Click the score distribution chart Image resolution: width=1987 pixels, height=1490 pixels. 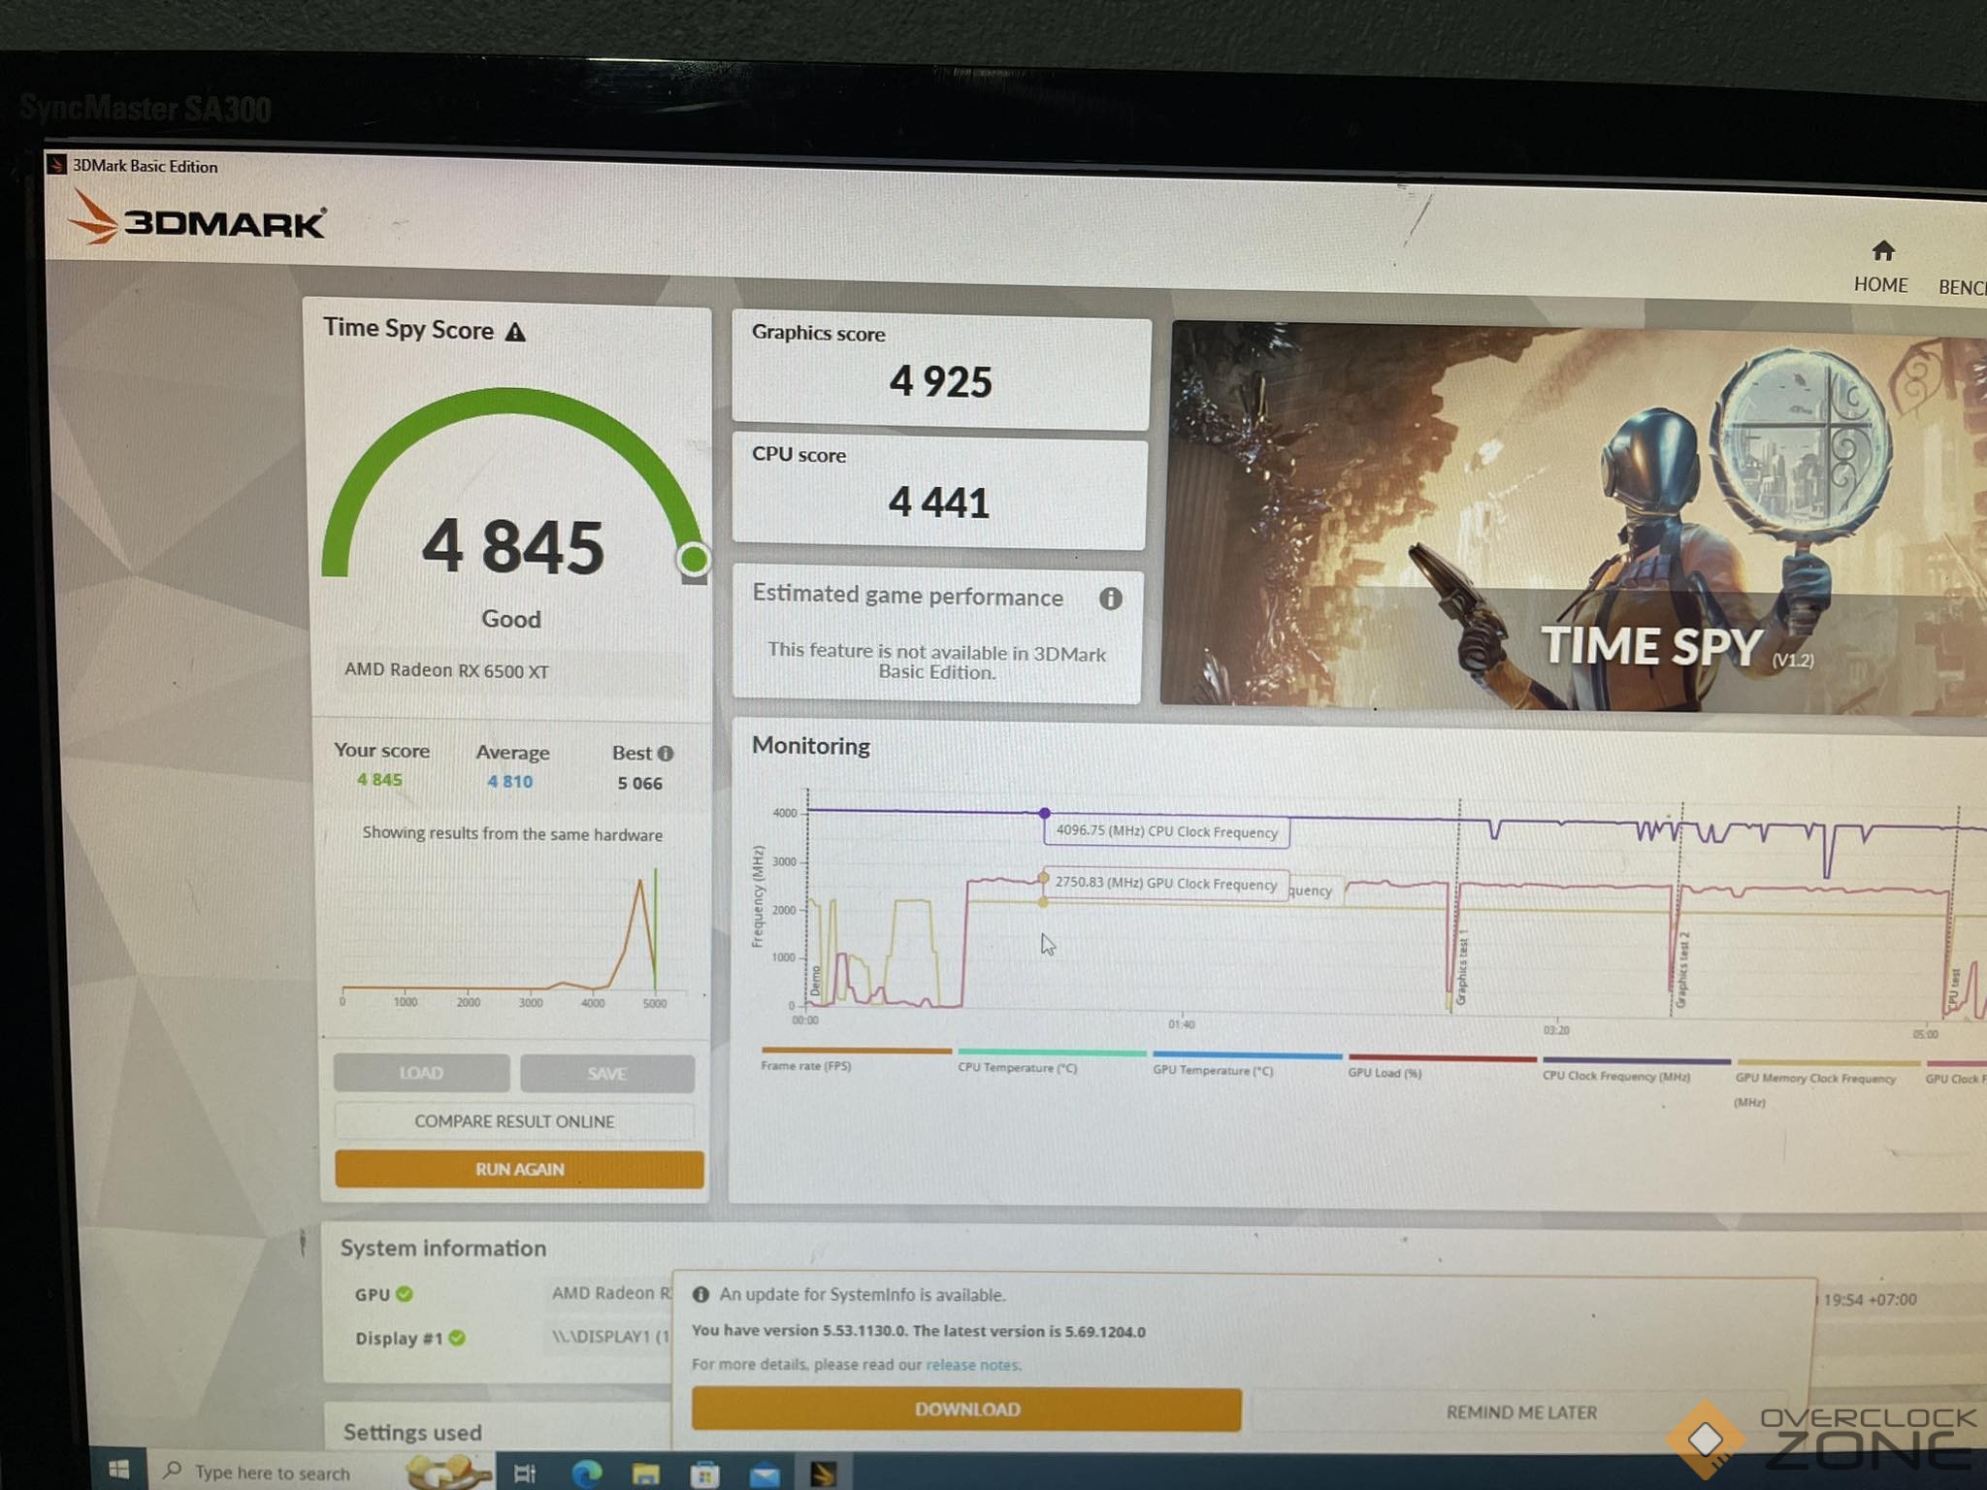click(514, 936)
